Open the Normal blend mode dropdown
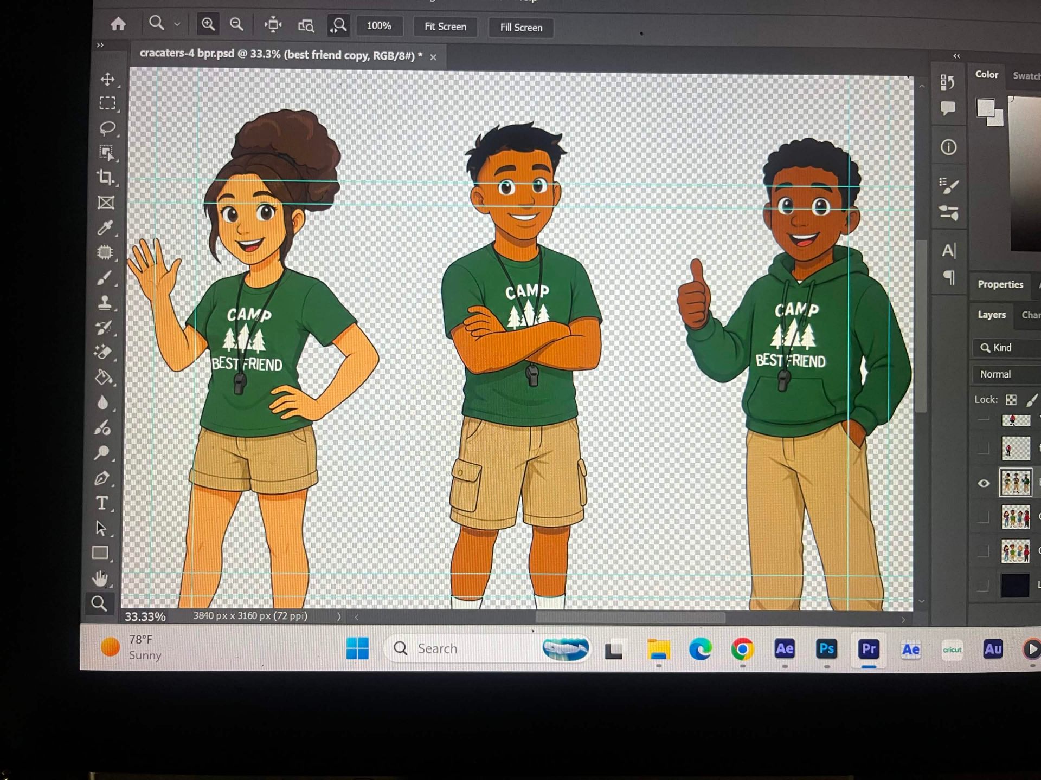Image resolution: width=1041 pixels, height=780 pixels. pyautogui.click(x=1007, y=374)
